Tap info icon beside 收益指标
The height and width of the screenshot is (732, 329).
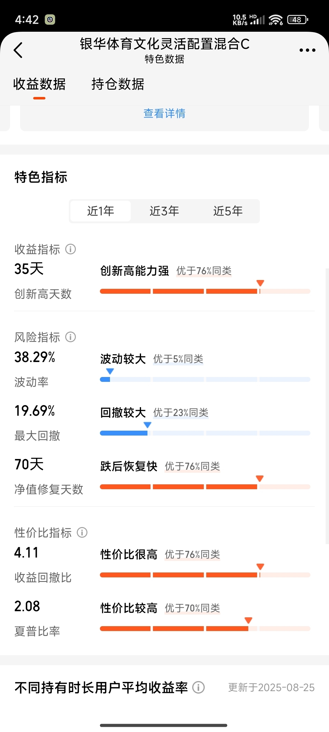pos(71,249)
